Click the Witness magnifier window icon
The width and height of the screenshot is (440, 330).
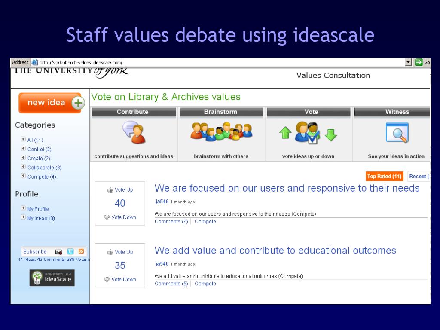(x=397, y=132)
